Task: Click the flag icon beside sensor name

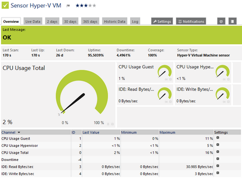Action: click(68, 6)
